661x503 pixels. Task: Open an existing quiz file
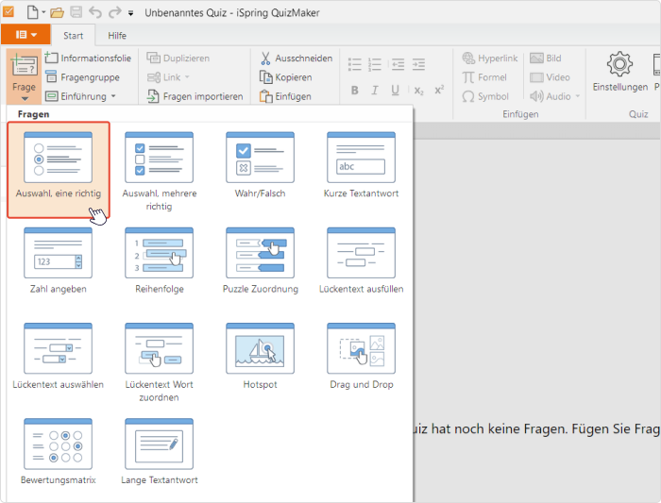(57, 12)
